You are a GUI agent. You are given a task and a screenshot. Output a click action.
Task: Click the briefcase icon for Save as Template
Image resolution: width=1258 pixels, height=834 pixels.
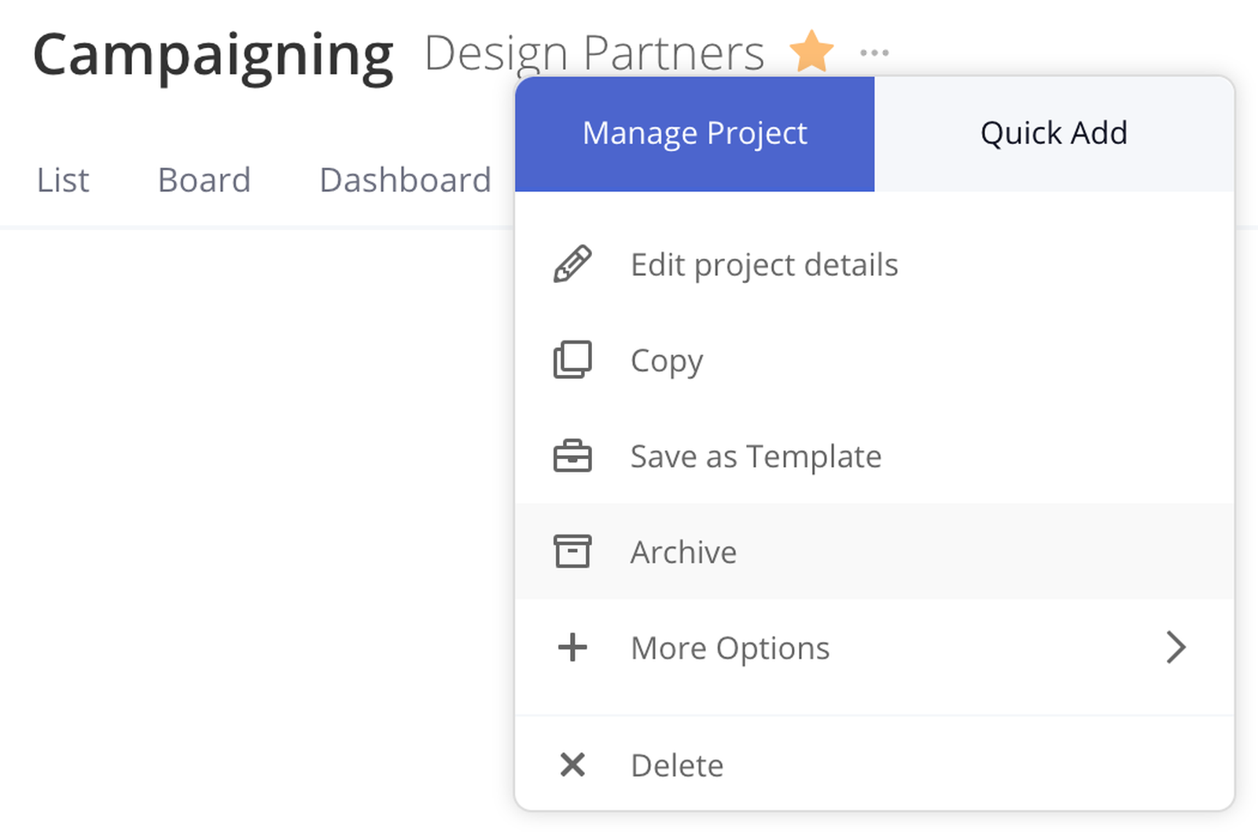(573, 456)
